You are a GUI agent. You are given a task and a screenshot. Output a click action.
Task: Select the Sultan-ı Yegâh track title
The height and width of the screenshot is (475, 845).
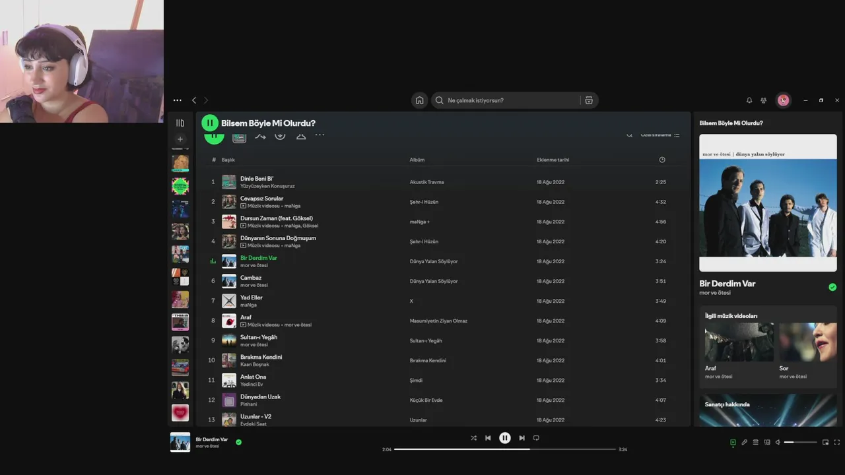coord(259,337)
